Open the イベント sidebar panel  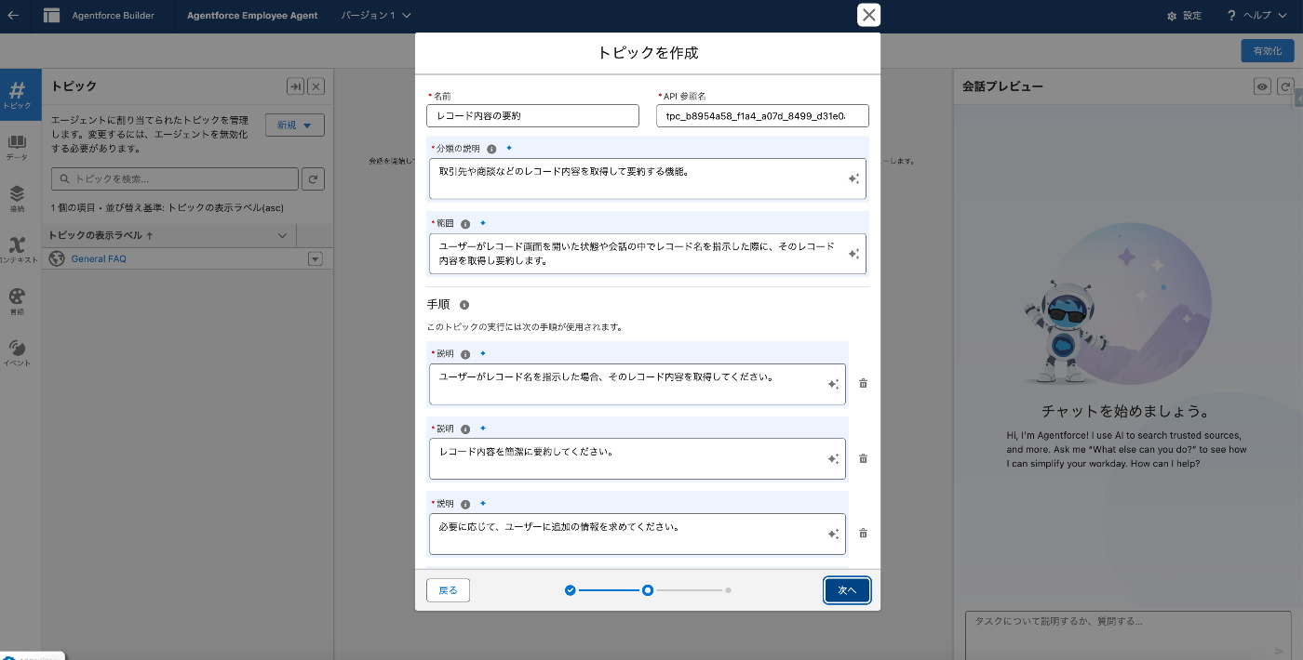(x=17, y=353)
